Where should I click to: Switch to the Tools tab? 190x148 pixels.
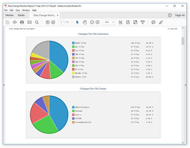coord(21,15)
